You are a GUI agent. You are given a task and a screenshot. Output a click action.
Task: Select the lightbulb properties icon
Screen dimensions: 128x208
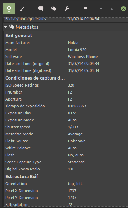9,9
